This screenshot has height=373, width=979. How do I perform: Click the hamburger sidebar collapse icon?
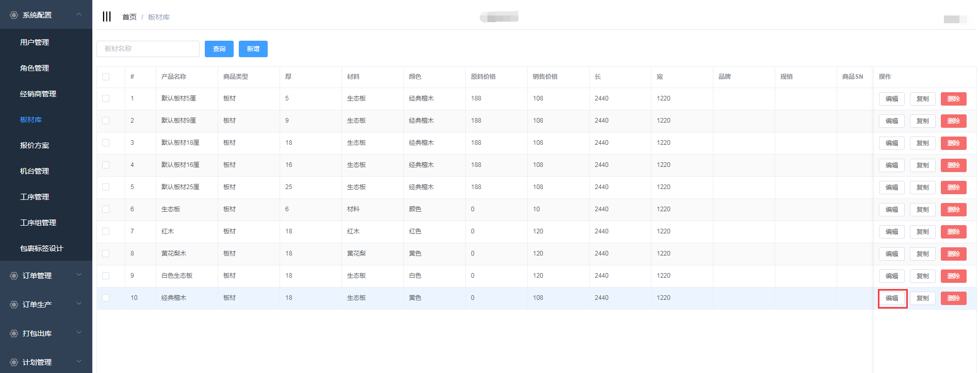(x=107, y=16)
